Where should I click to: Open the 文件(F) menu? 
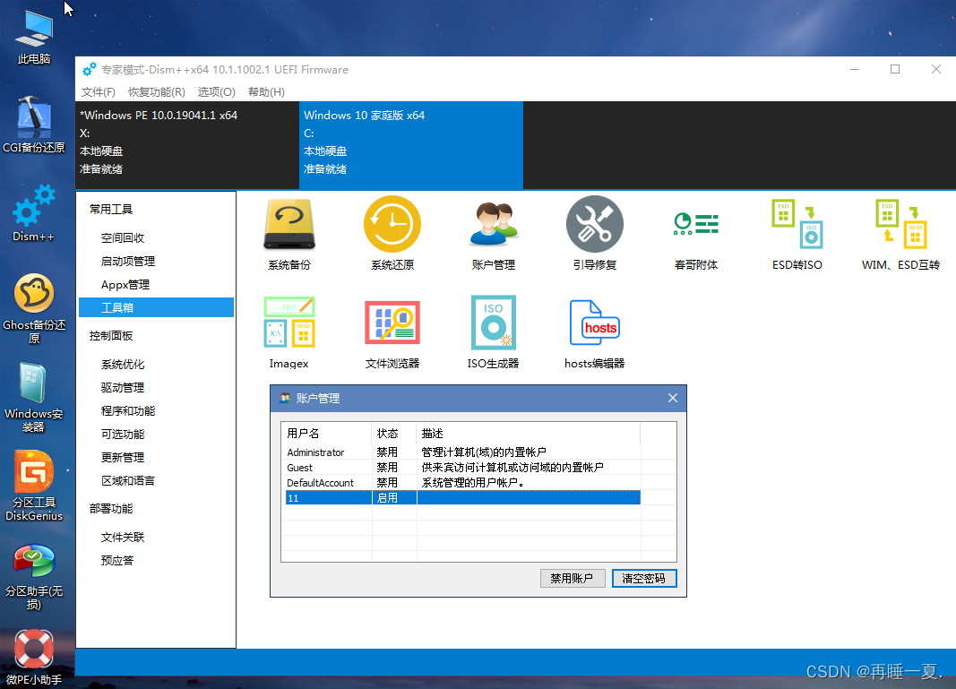99,92
